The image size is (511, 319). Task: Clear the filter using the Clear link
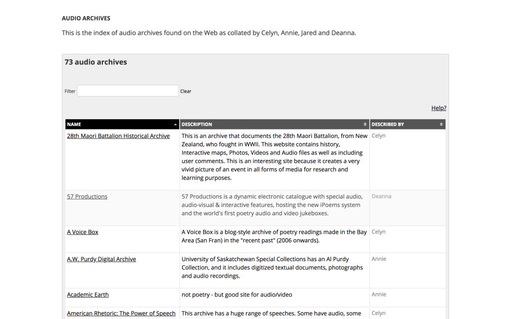click(x=186, y=91)
